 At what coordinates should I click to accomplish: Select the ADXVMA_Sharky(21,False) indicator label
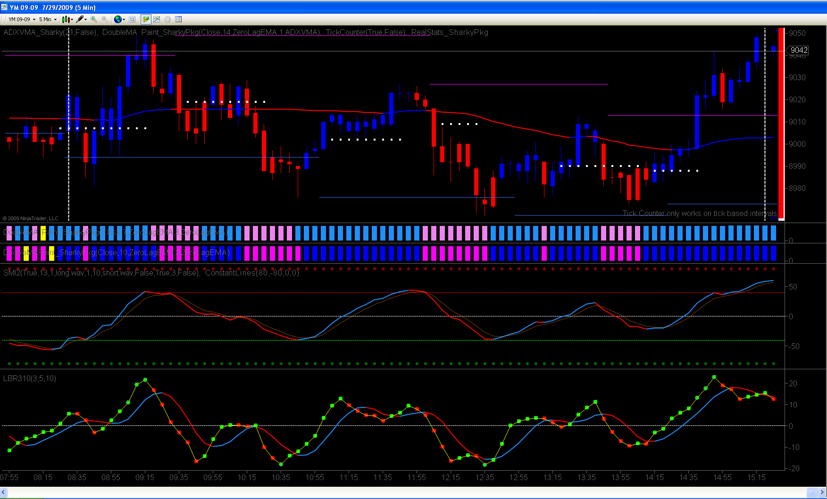50,32
